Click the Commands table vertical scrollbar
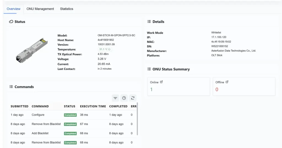Image resolution: width=282 pixels, height=148 pixels. click(x=137, y=119)
